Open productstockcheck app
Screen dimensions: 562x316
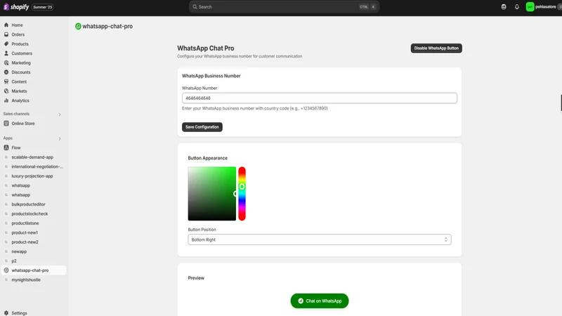tap(30, 213)
